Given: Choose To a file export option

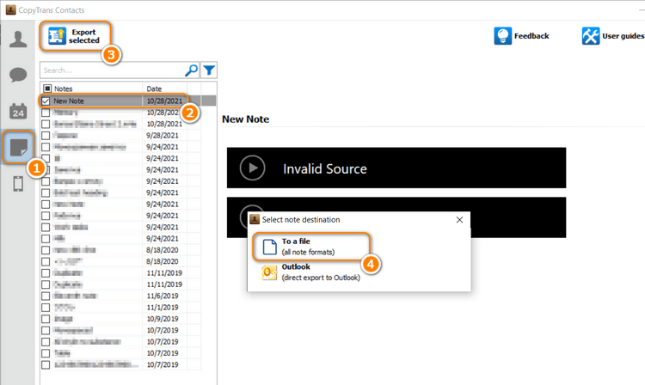Looking at the screenshot, I should point(311,247).
